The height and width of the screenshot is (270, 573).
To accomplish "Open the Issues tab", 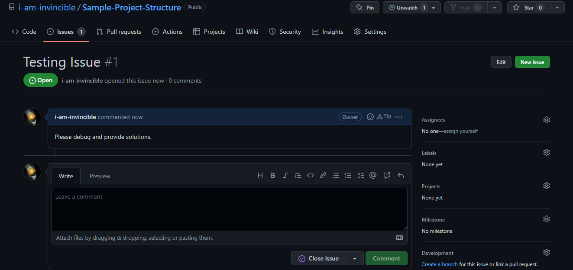I will (x=66, y=32).
